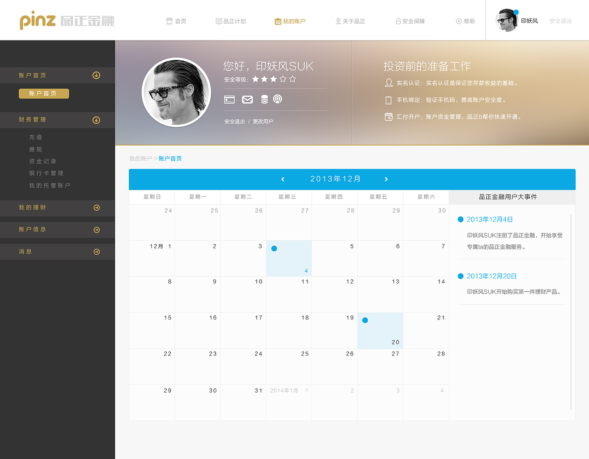Select December 31 in calendar
The height and width of the screenshot is (459, 589).
243,402
